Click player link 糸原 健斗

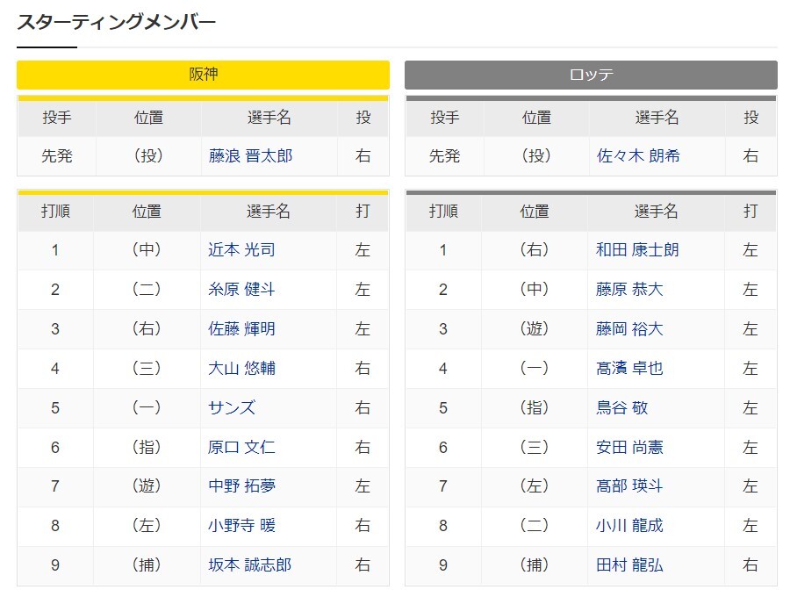point(241,289)
